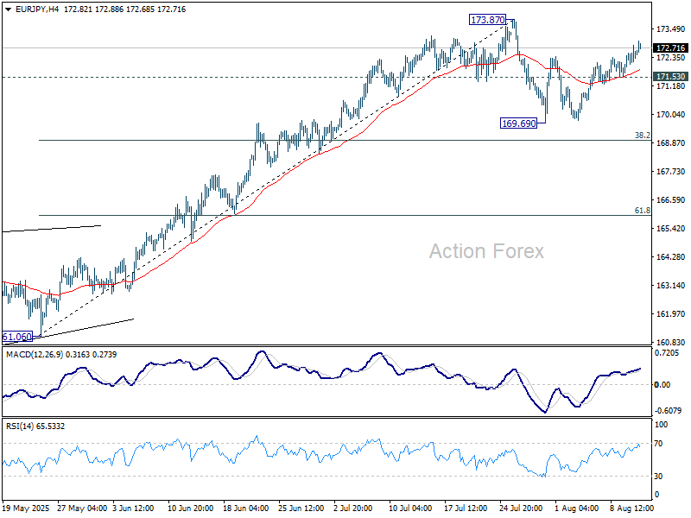The width and height of the screenshot is (691, 518).
Task: Select the 172.716 current price tag
Action: [670, 48]
